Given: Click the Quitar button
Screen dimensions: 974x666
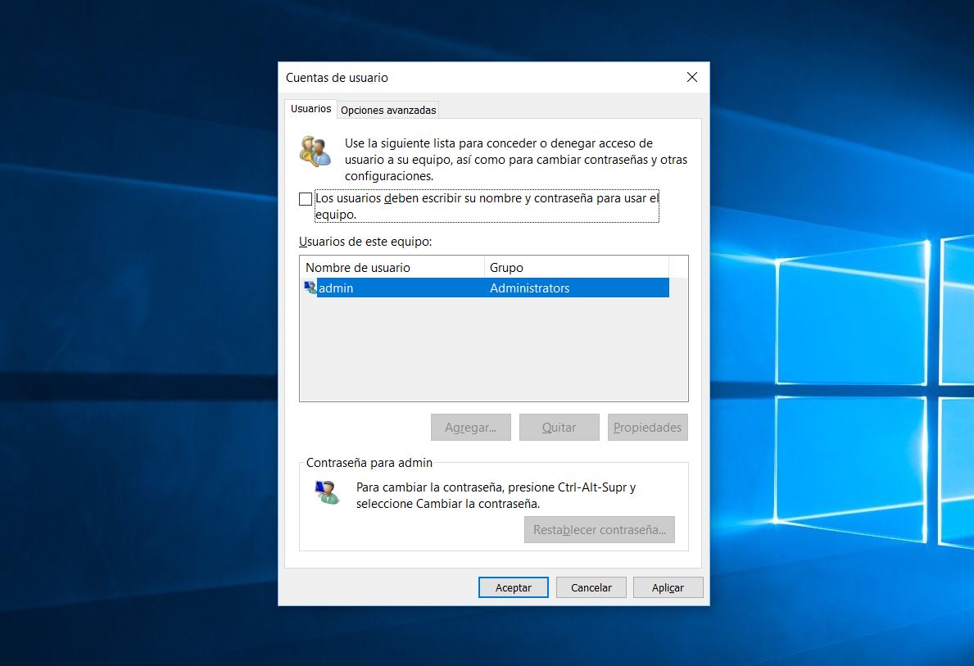Looking at the screenshot, I should point(559,428).
